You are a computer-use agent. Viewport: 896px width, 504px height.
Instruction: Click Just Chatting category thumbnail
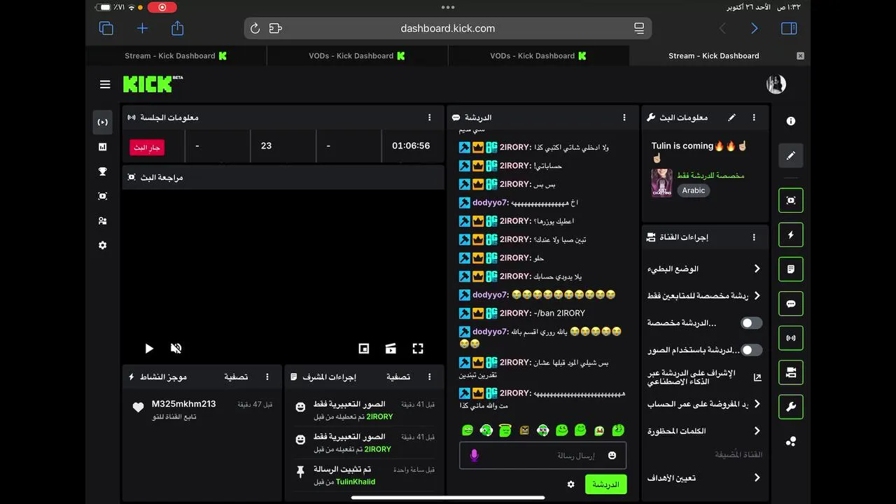click(x=661, y=183)
